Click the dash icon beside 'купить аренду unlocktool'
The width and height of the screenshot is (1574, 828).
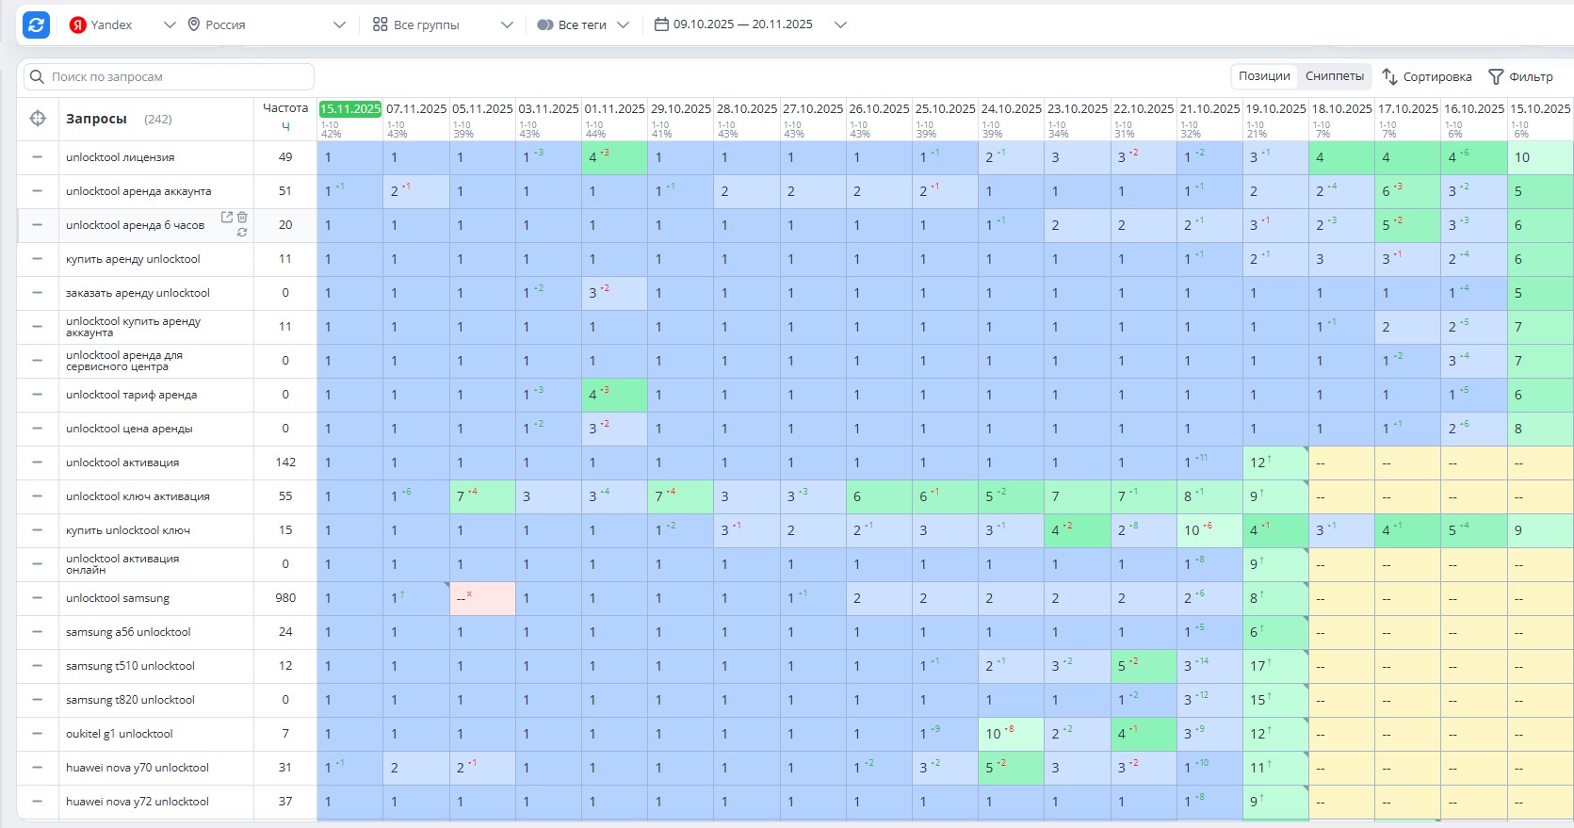tap(38, 259)
